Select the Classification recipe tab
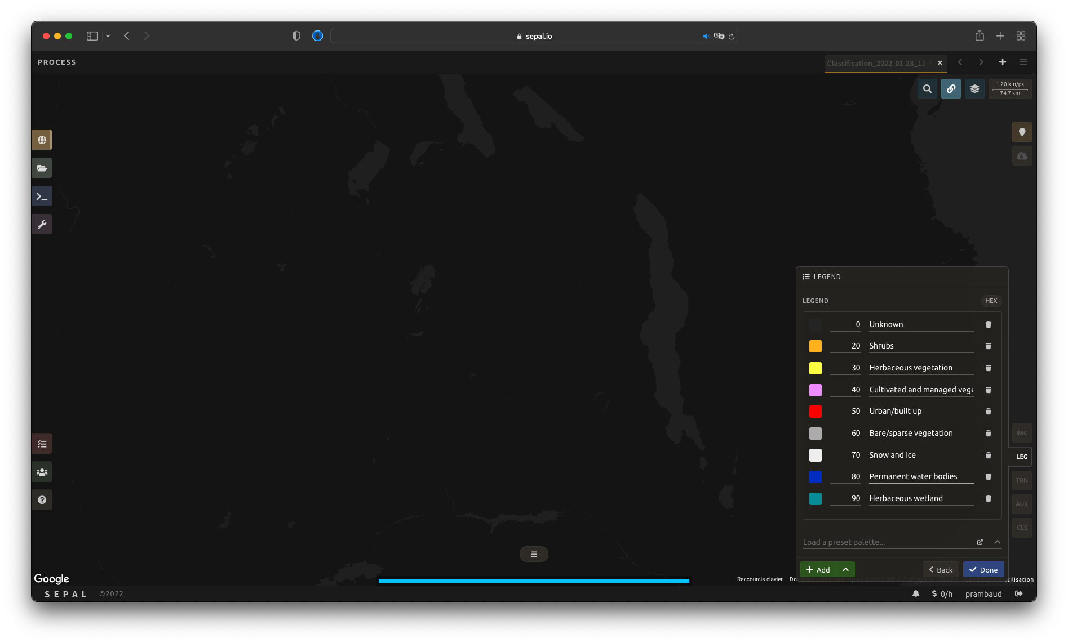 [x=878, y=63]
